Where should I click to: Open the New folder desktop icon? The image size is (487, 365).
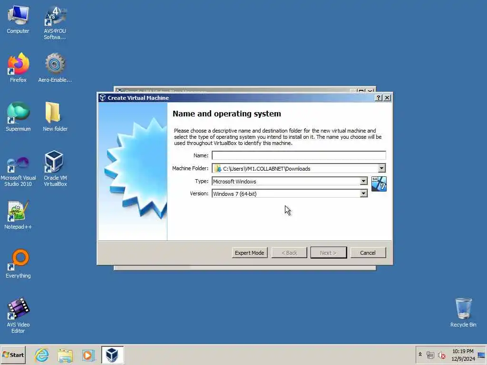click(x=55, y=117)
